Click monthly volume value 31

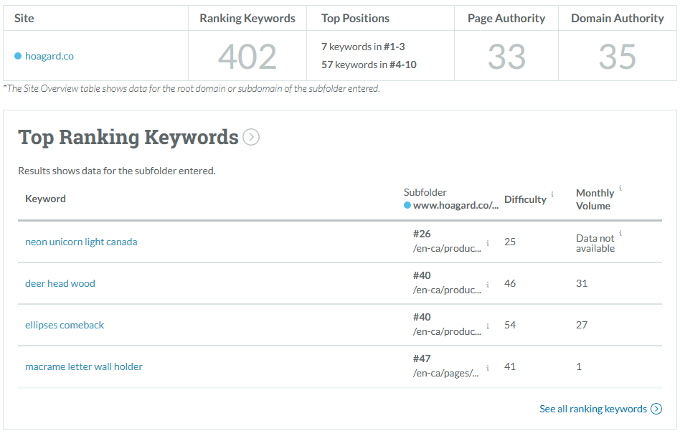582,283
